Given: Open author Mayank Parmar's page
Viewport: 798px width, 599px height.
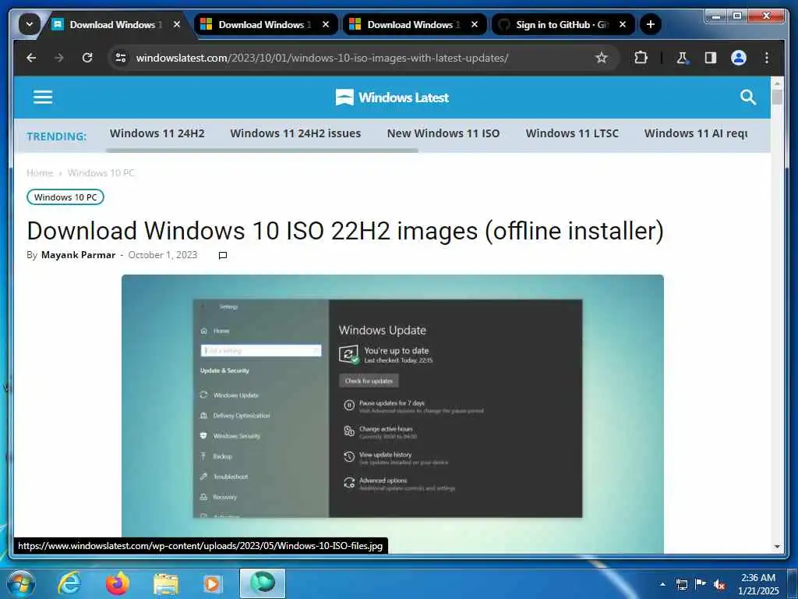Looking at the screenshot, I should (x=78, y=255).
